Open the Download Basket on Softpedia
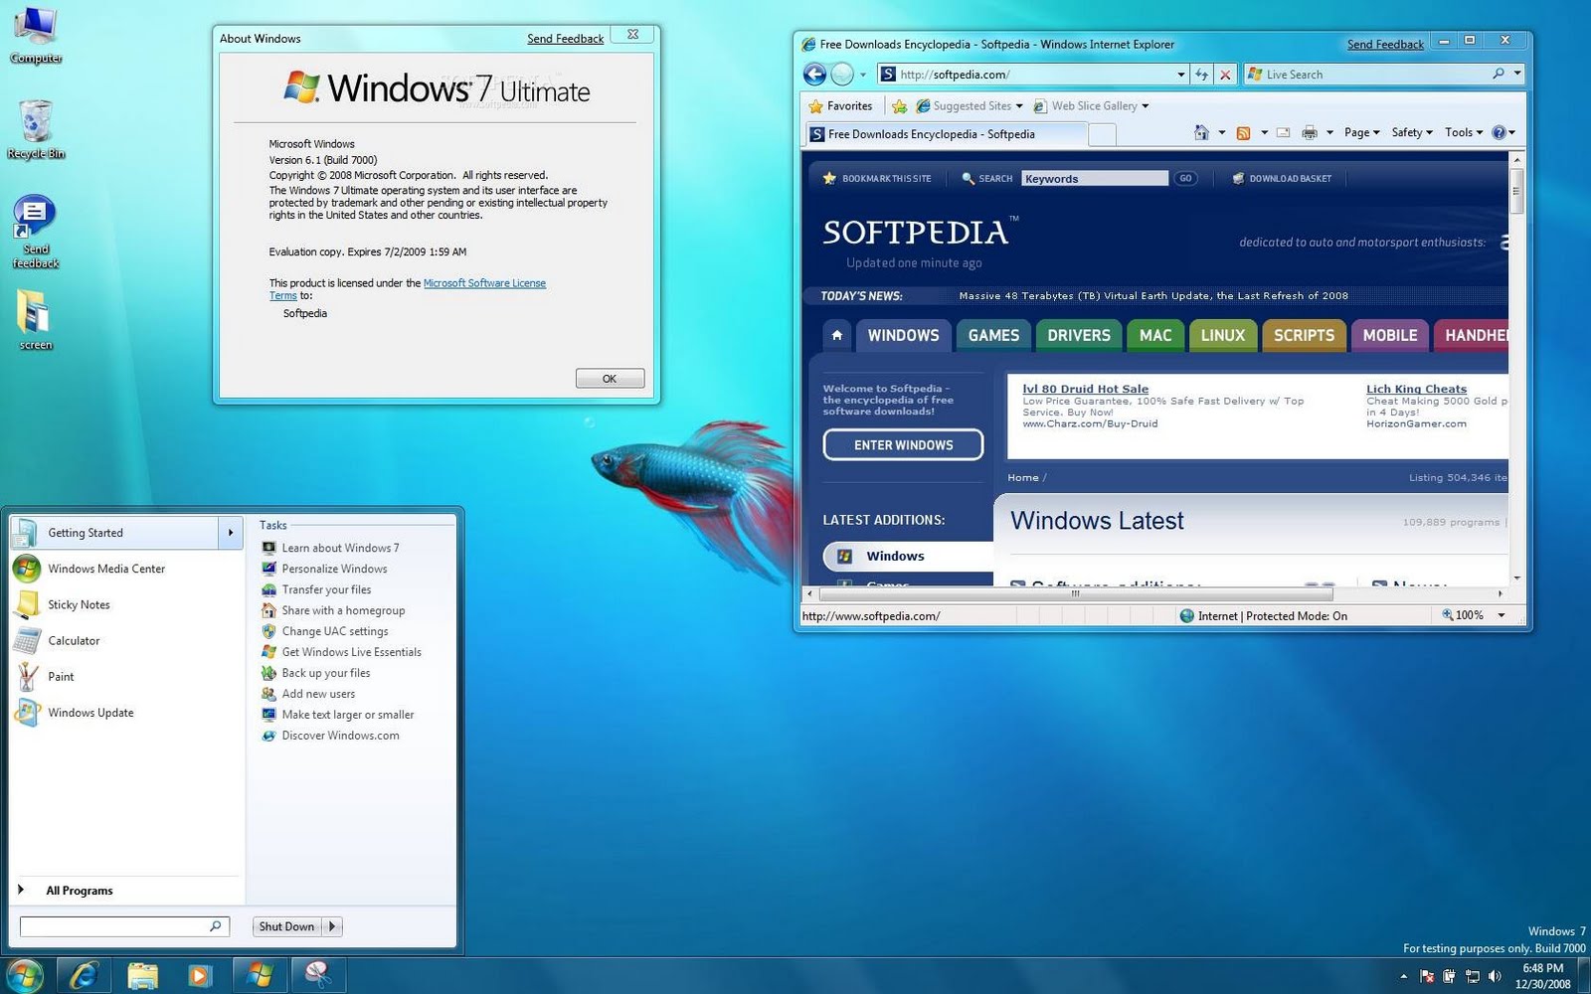This screenshot has width=1591, height=994. click(1288, 178)
